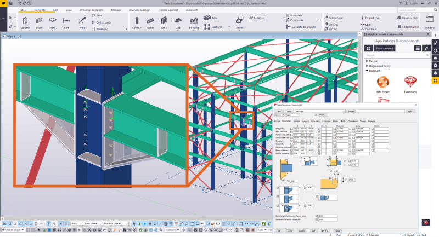Viewport: 439px width, 237px height.
Task: Click the Save icon in title bar
Action: pyautogui.click(x=10, y=3)
